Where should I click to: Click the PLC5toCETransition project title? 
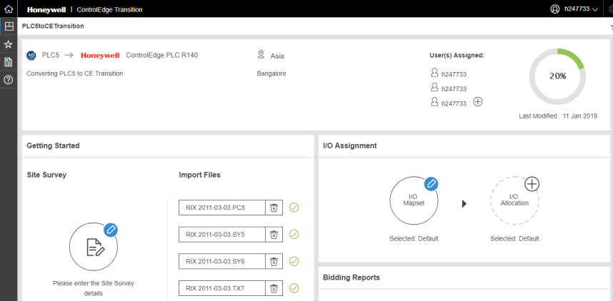click(x=53, y=26)
